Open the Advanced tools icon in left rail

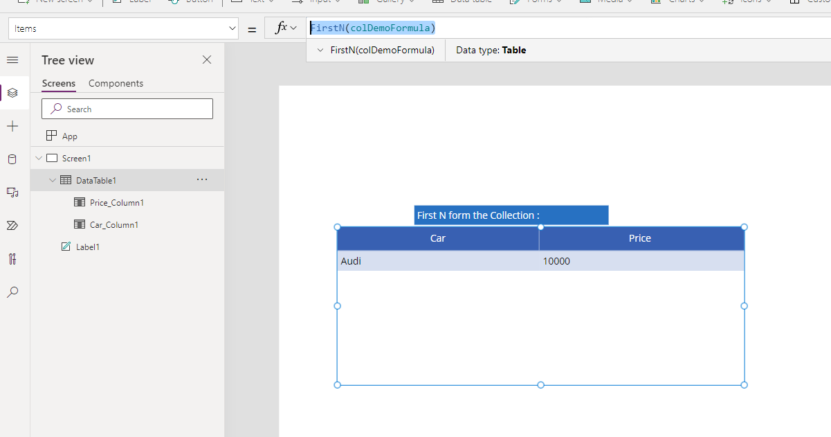[12, 259]
